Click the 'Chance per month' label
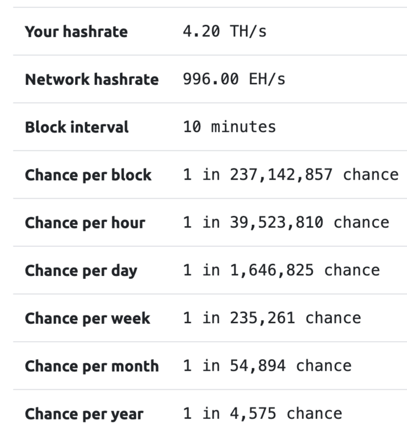The image size is (407, 430). click(92, 367)
